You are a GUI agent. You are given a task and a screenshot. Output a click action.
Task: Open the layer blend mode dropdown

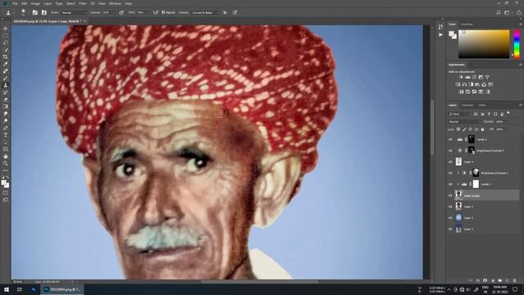(x=465, y=122)
